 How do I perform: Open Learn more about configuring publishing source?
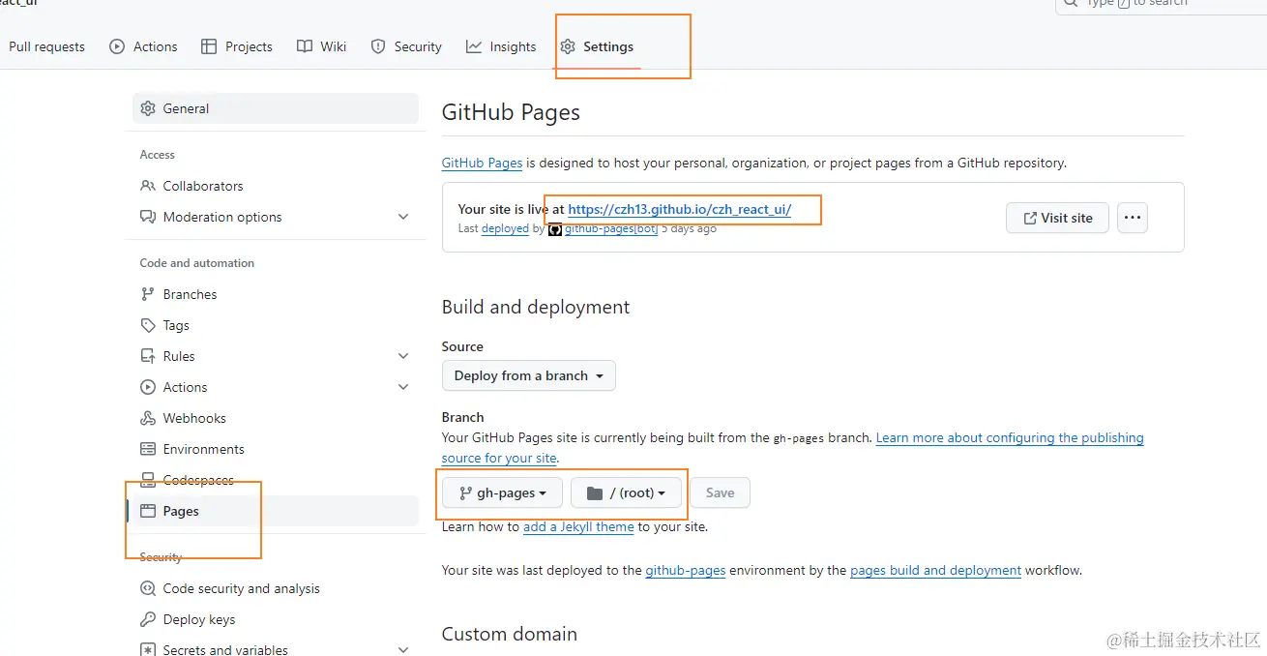click(x=1010, y=437)
